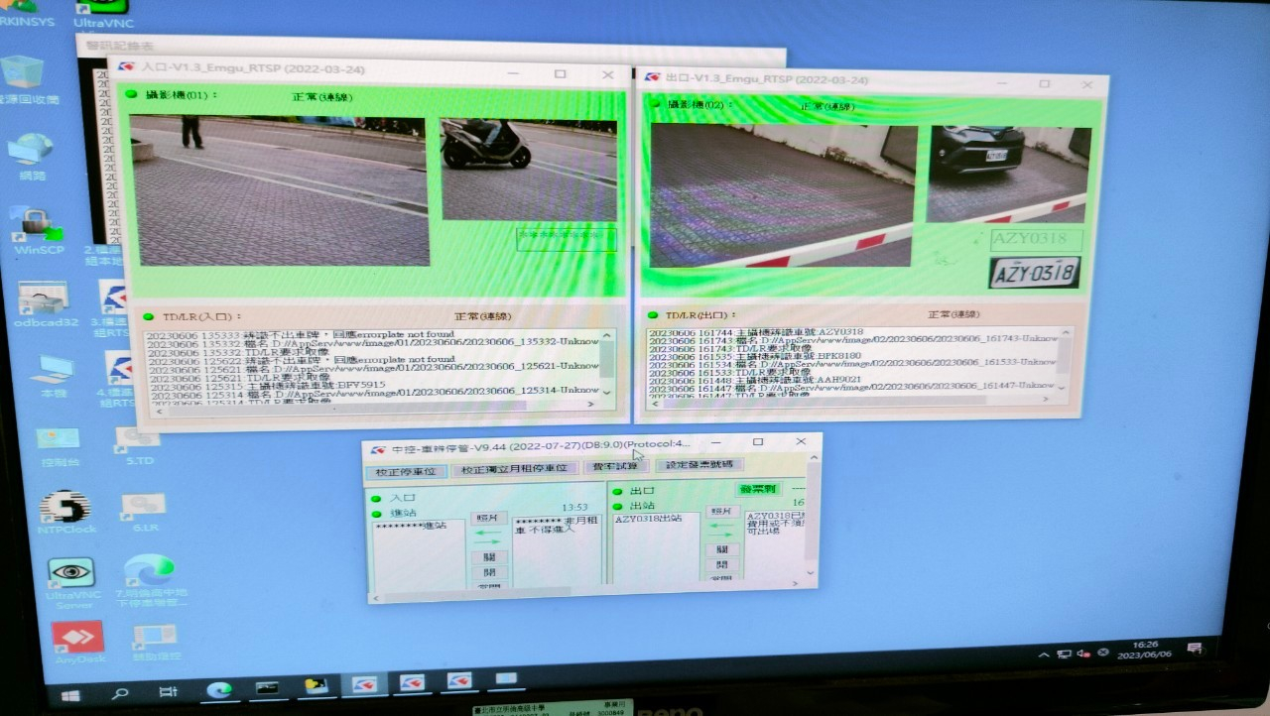Click the exit log scrollbar up arrow
Screen dimensions: 1270x716
(x=1065, y=334)
